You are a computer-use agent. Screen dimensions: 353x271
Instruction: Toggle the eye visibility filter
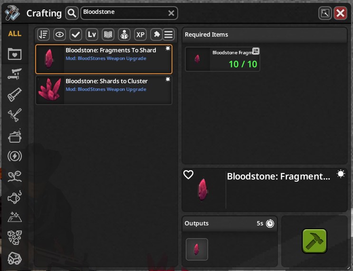tap(59, 34)
